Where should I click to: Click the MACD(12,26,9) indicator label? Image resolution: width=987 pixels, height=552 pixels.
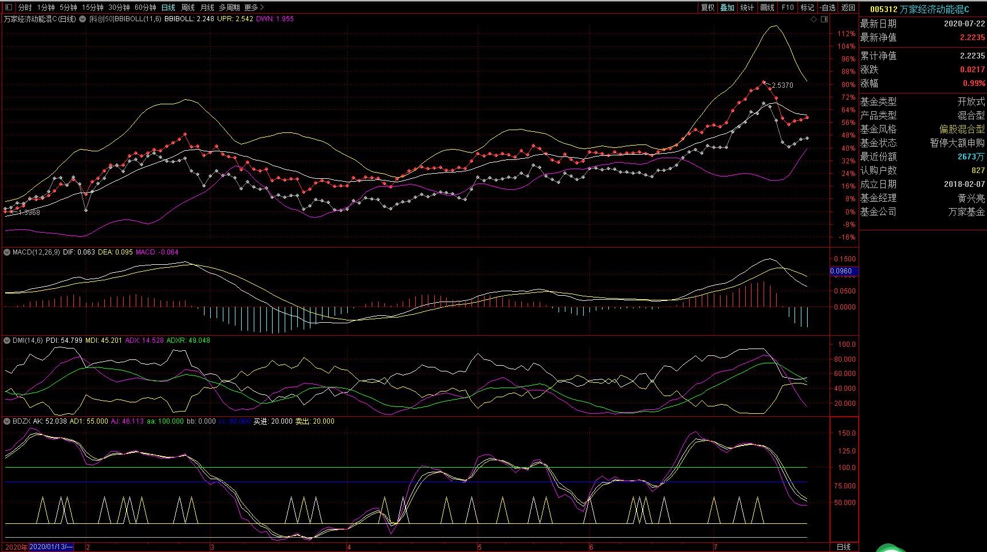click(36, 252)
